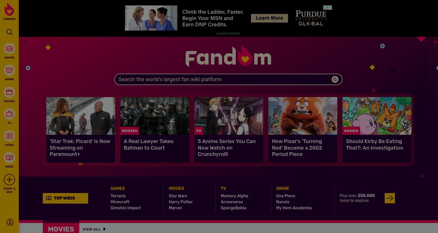Open the My Hero Academia wiki link

(x=294, y=208)
